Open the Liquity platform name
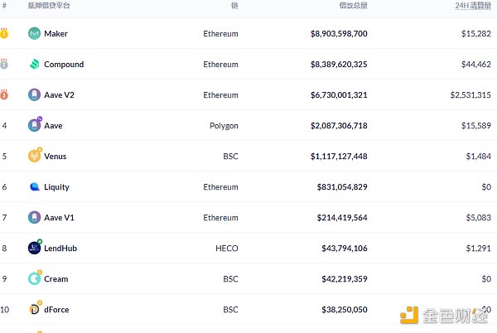Image resolution: width=497 pixels, height=333 pixels. click(x=56, y=187)
